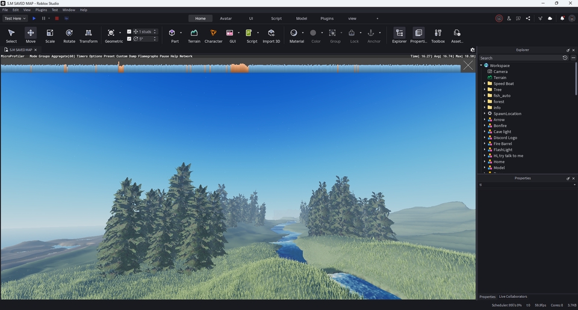This screenshot has width=578, height=310.
Task: Open the Transform tool
Action: [x=89, y=35]
